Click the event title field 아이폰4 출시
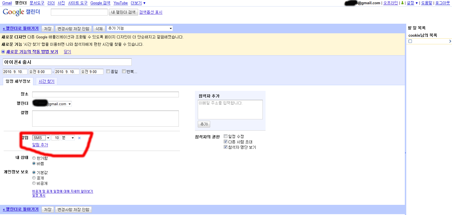Image resolution: width=452 pixels, height=215 pixels. pyautogui.click(x=67, y=62)
